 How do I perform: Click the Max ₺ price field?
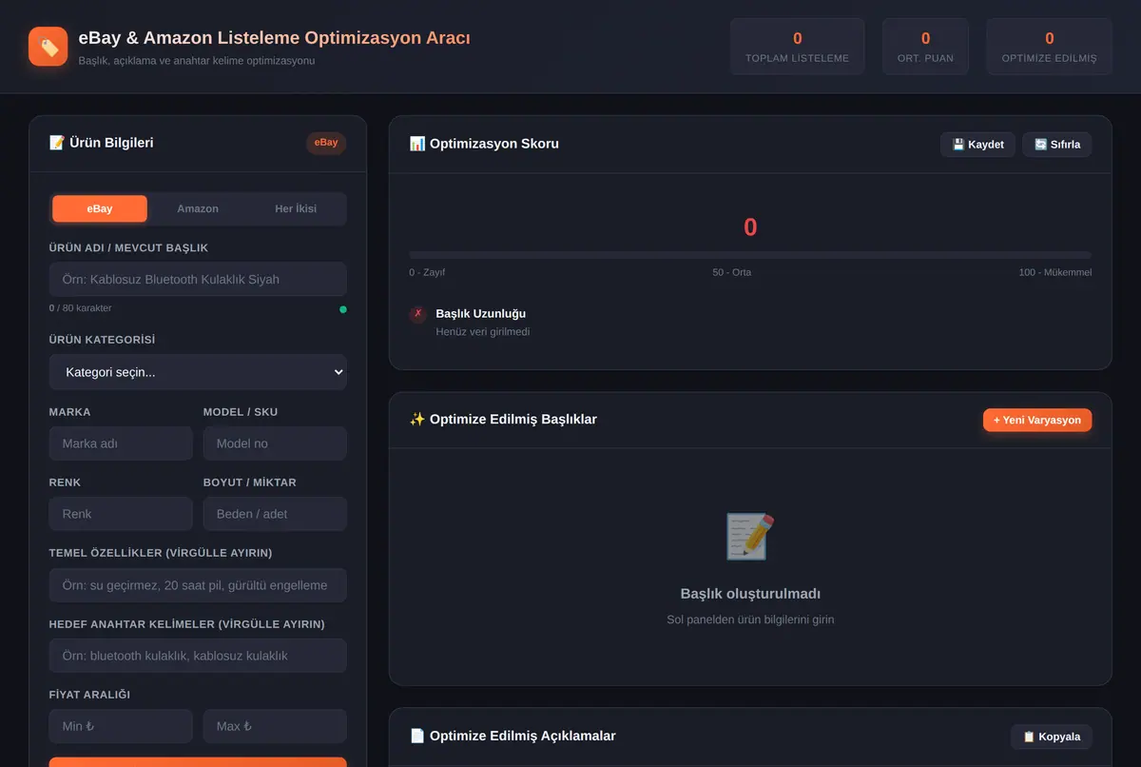275,726
